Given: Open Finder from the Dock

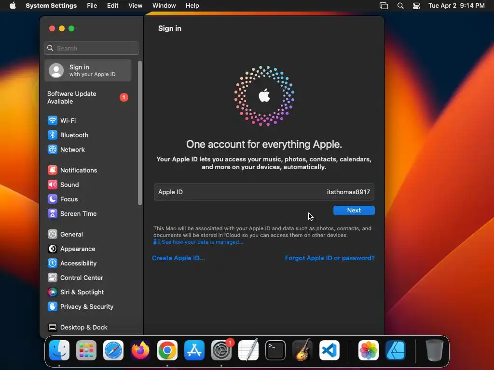Looking at the screenshot, I should click(x=59, y=350).
